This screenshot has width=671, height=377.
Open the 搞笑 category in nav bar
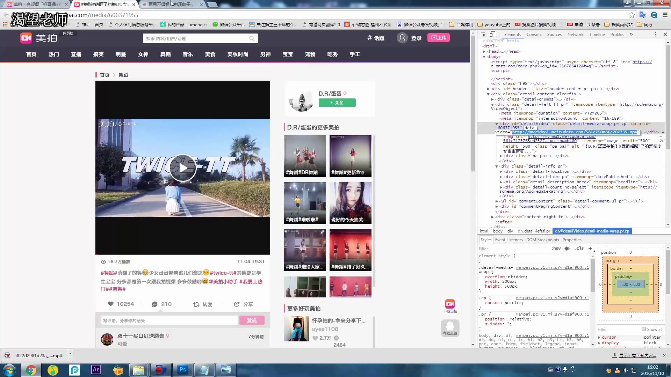(x=98, y=54)
